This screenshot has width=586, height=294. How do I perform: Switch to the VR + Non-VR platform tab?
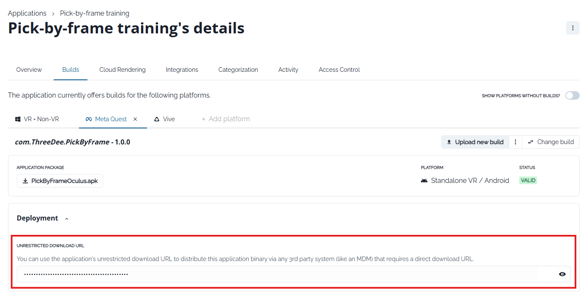[37, 119]
